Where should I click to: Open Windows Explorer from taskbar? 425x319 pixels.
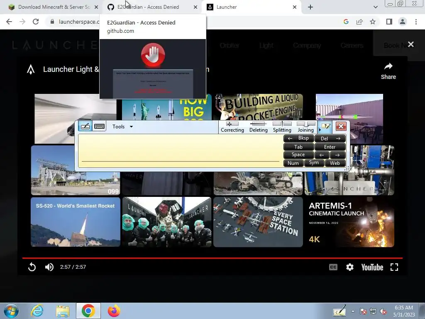click(x=63, y=311)
